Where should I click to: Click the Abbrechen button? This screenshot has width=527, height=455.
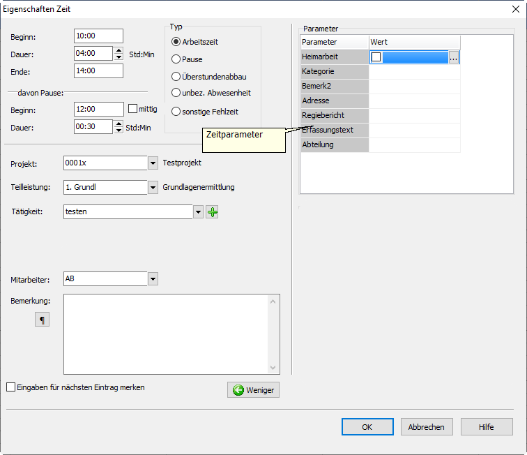tap(427, 426)
